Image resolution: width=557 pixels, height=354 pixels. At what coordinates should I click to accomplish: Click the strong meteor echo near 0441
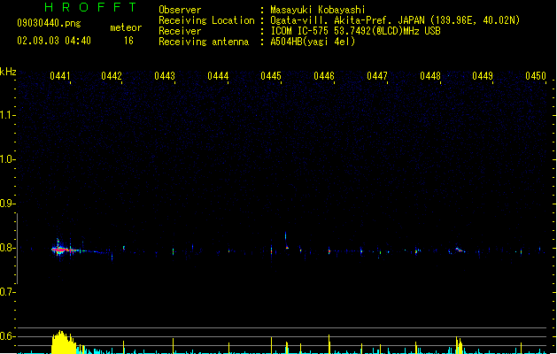click(63, 250)
